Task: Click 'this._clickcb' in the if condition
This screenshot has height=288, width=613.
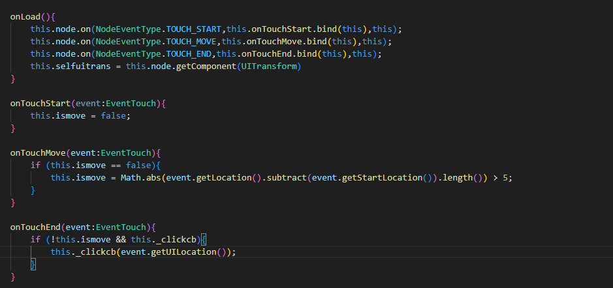Action: pyautogui.click(x=163, y=240)
